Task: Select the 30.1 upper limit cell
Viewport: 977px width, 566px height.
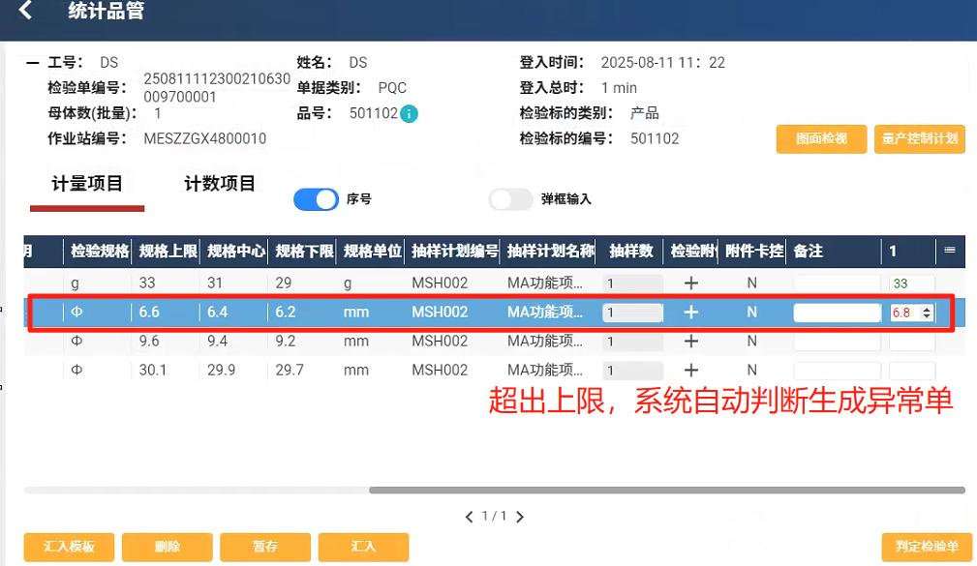Action: pyautogui.click(x=153, y=371)
